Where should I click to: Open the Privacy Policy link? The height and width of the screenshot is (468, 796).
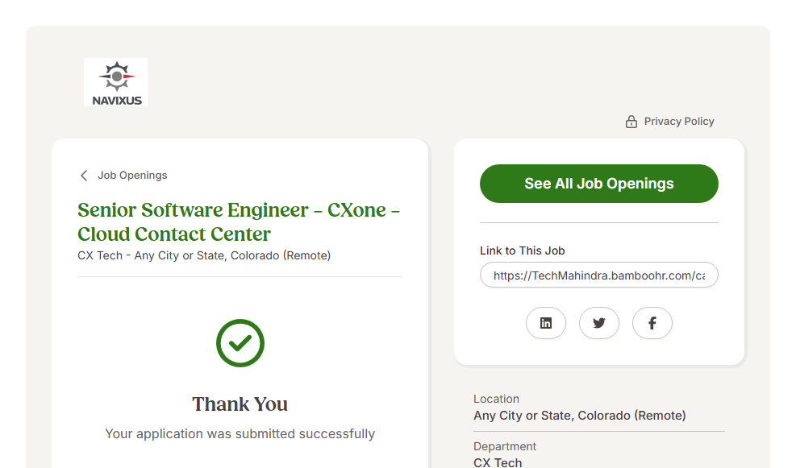(679, 122)
